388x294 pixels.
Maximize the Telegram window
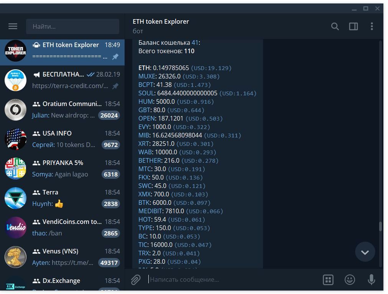coord(366,8)
